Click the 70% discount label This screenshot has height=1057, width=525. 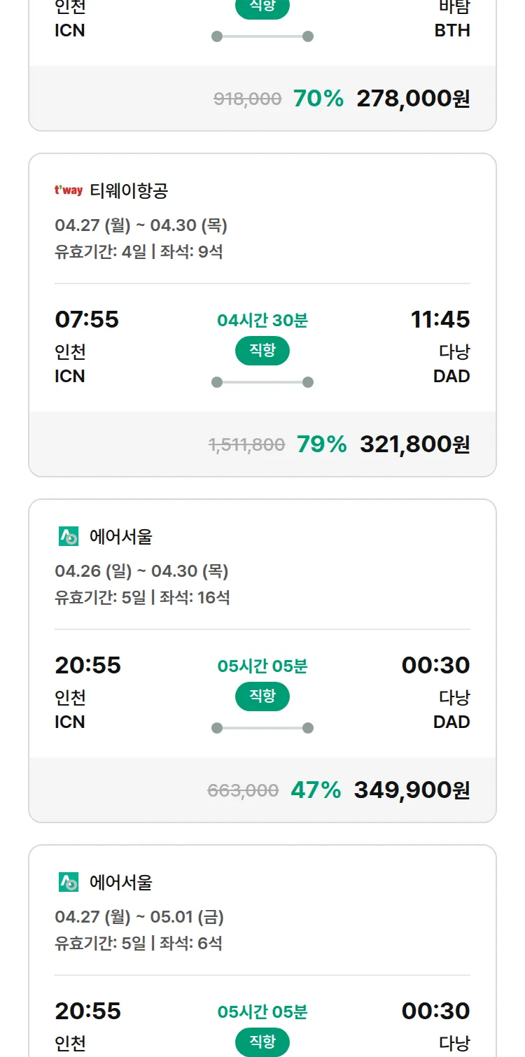click(318, 99)
